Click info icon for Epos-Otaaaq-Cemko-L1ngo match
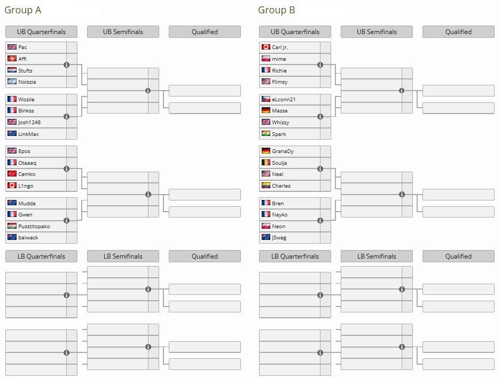This screenshot has width=501, height=378. (66, 169)
